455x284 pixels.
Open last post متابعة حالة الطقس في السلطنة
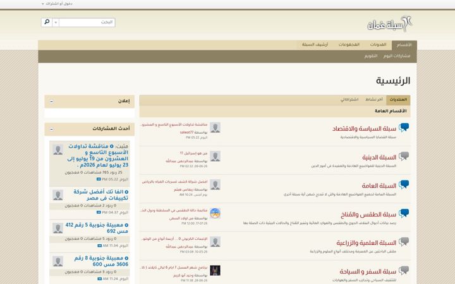pyautogui.click(x=174, y=210)
